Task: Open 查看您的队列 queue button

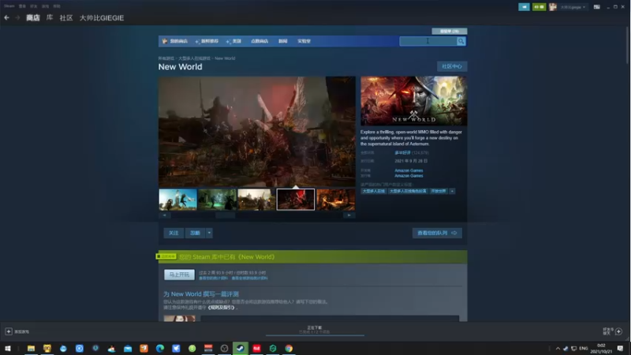Action: coord(437,233)
